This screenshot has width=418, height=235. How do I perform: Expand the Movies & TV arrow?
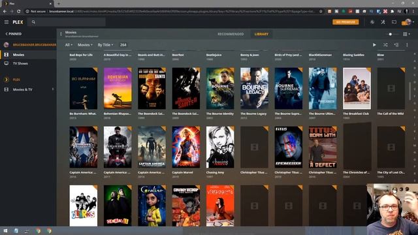pyautogui.click(x=53, y=89)
